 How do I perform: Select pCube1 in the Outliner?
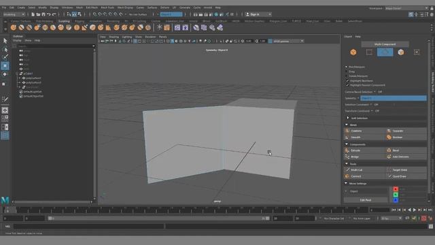pos(29,73)
